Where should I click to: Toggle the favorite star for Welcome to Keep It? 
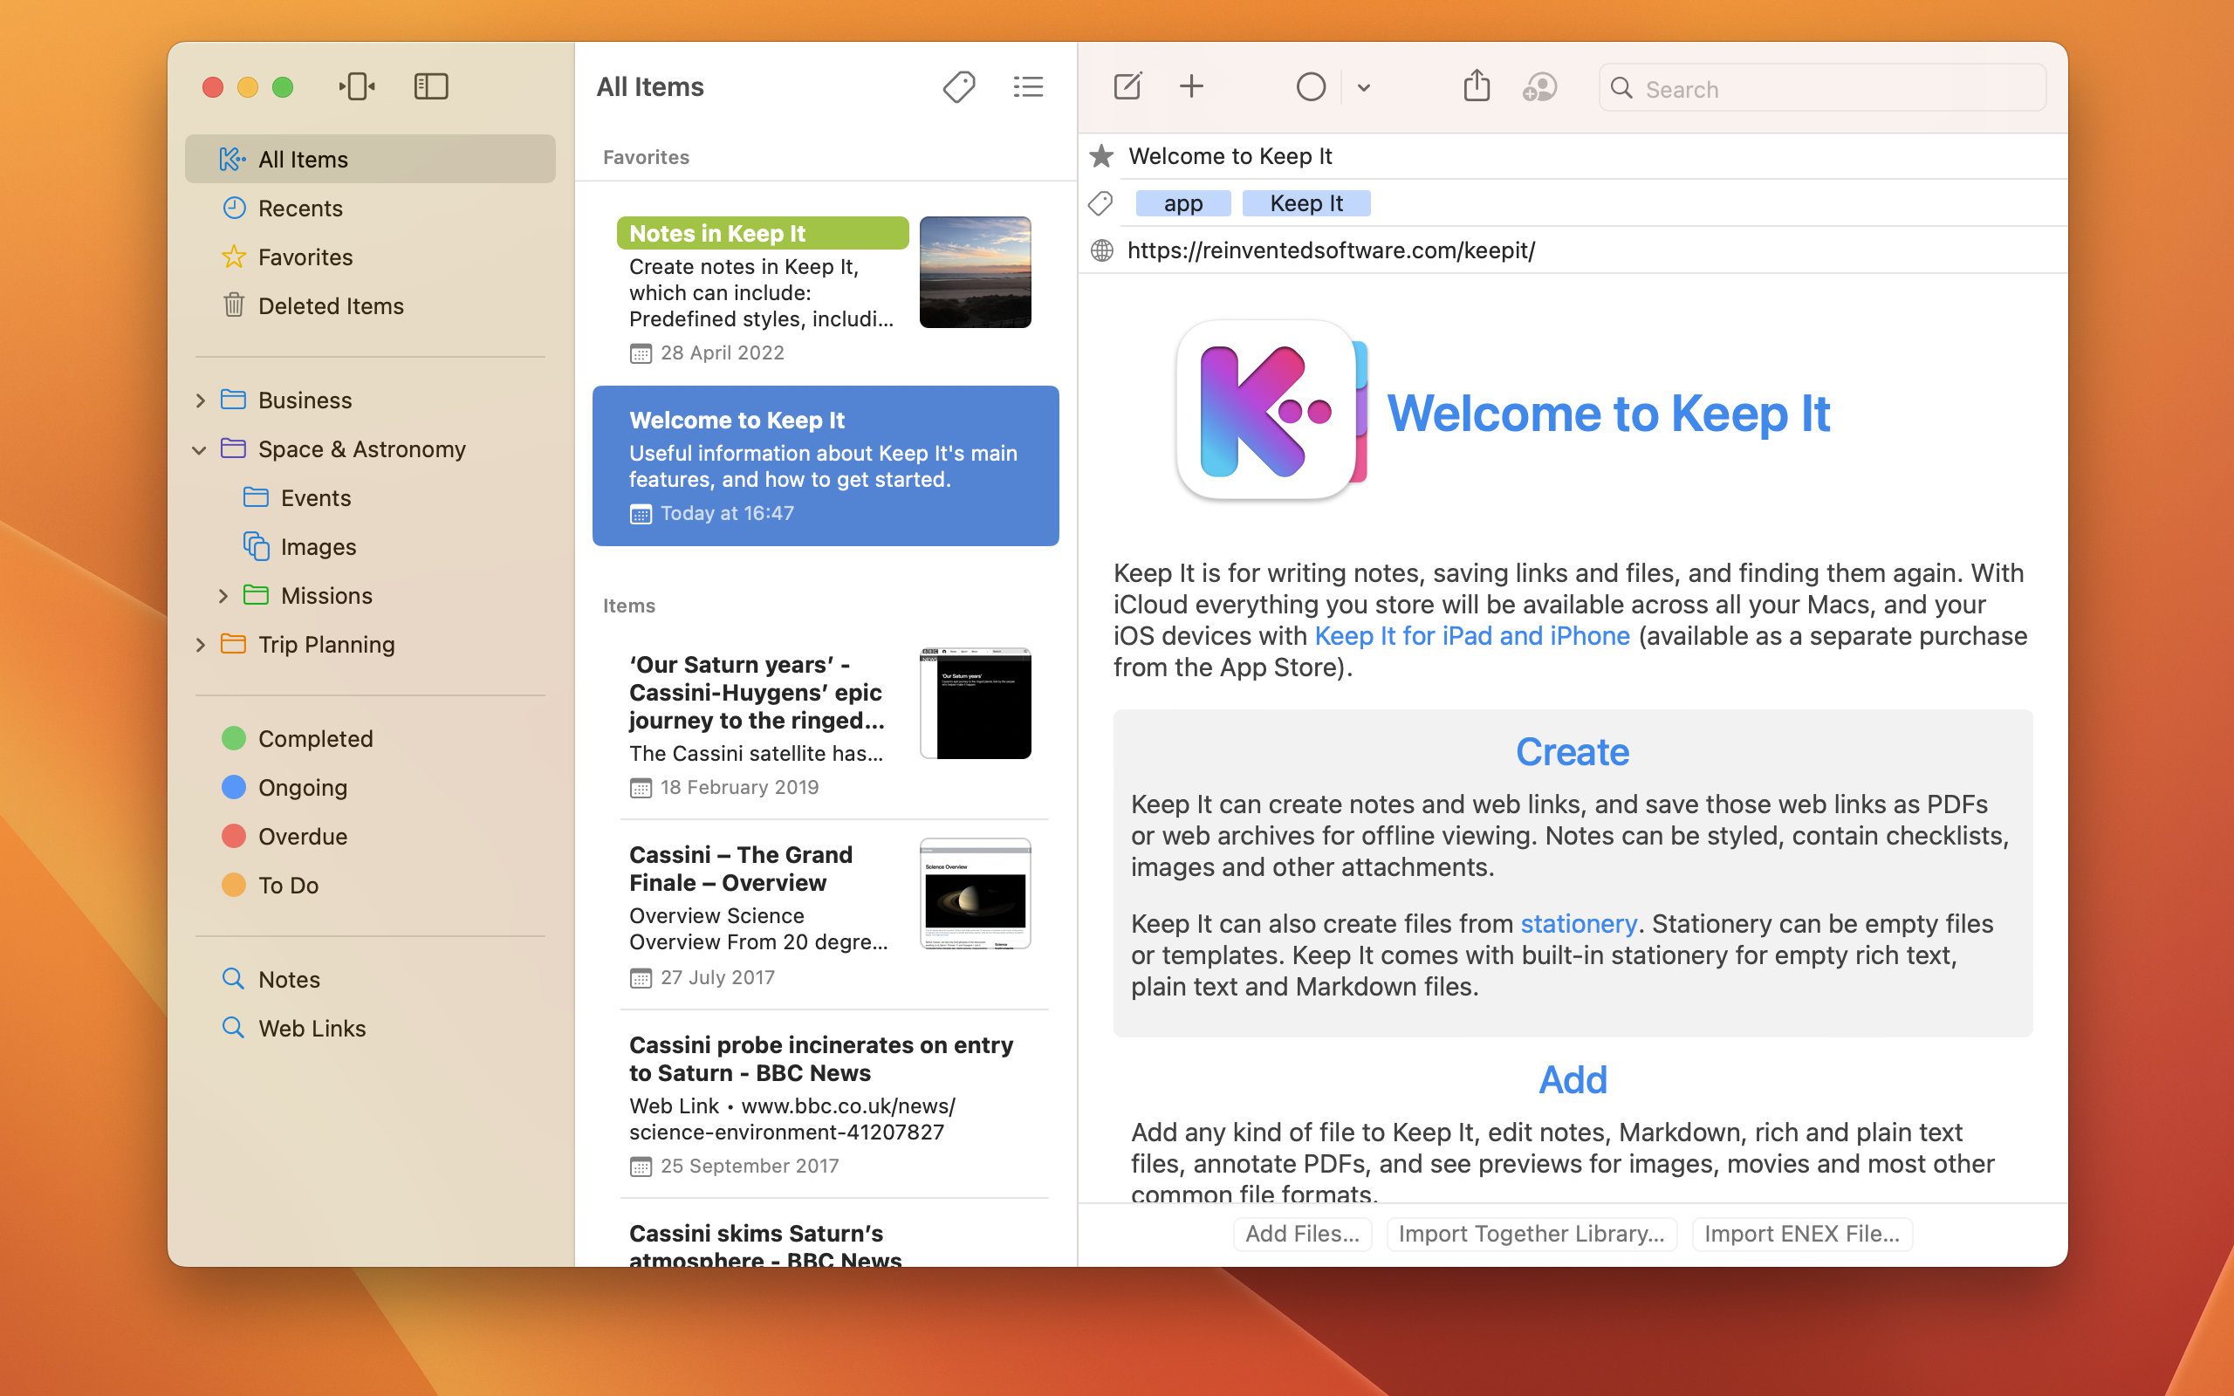click(1100, 156)
